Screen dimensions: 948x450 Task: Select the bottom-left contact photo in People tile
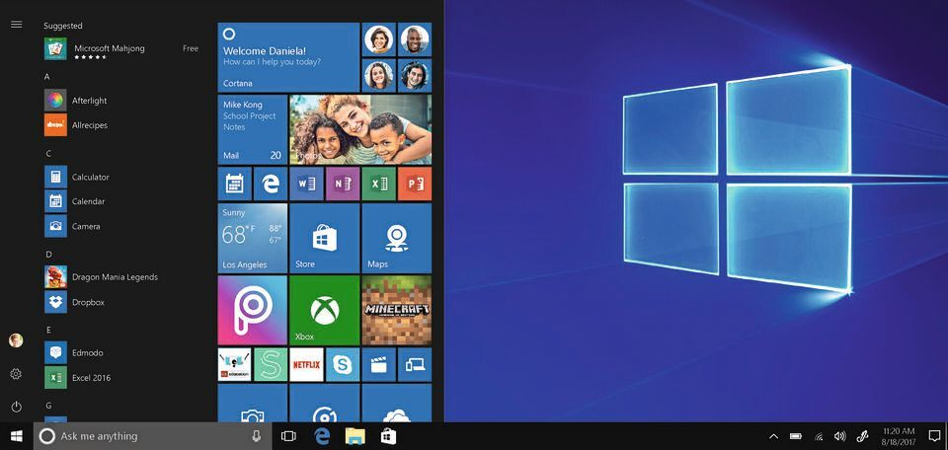click(x=378, y=76)
